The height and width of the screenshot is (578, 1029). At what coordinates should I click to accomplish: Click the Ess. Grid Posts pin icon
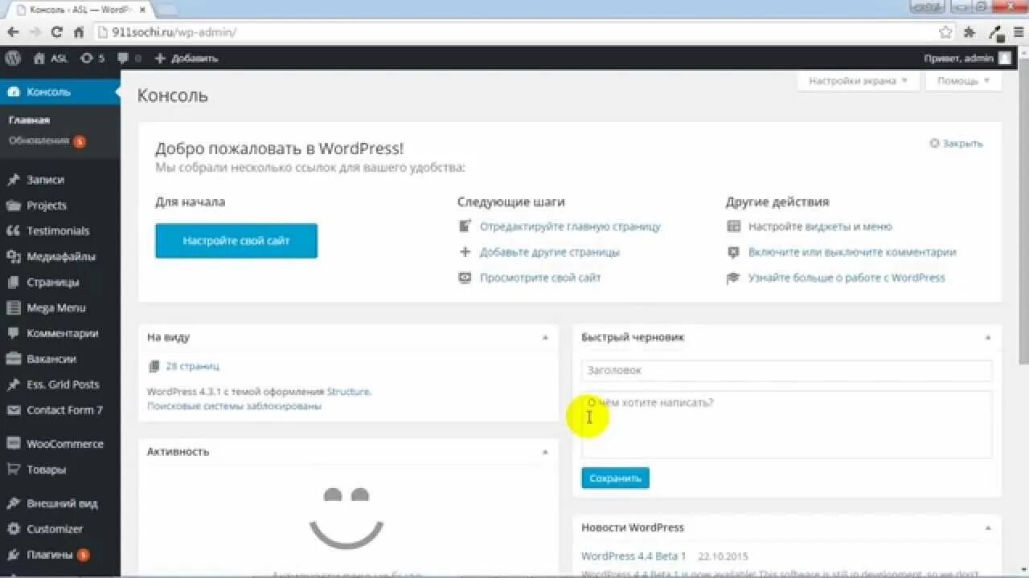tap(13, 385)
